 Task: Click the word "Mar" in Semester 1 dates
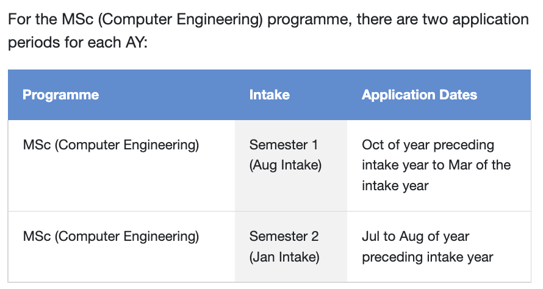point(461,165)
